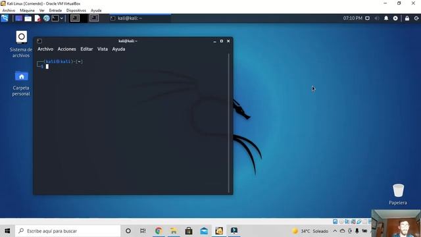Open VirtualBox Dispositivos menu
This screenshot has height=237, width=421.
pos(76,11)
